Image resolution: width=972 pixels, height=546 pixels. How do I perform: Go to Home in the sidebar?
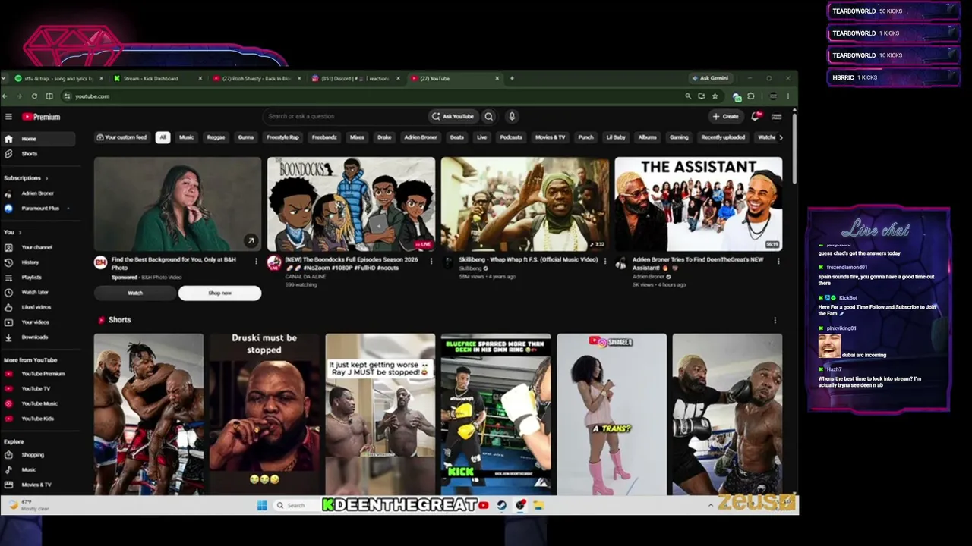[39, 139]
